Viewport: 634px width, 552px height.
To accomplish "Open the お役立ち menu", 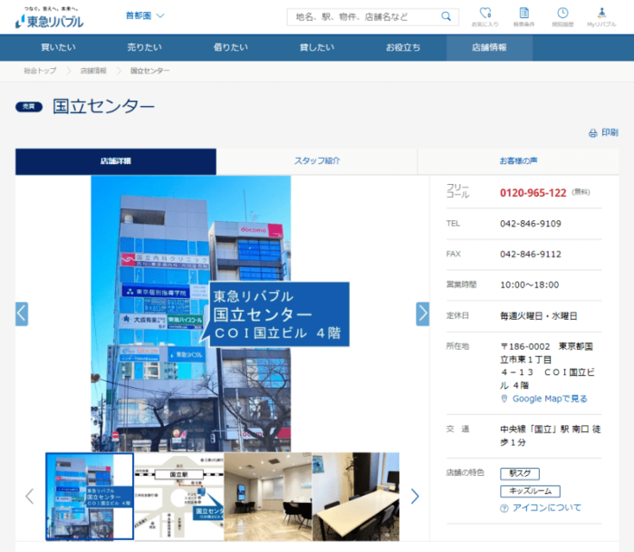I will pos(403,47).
